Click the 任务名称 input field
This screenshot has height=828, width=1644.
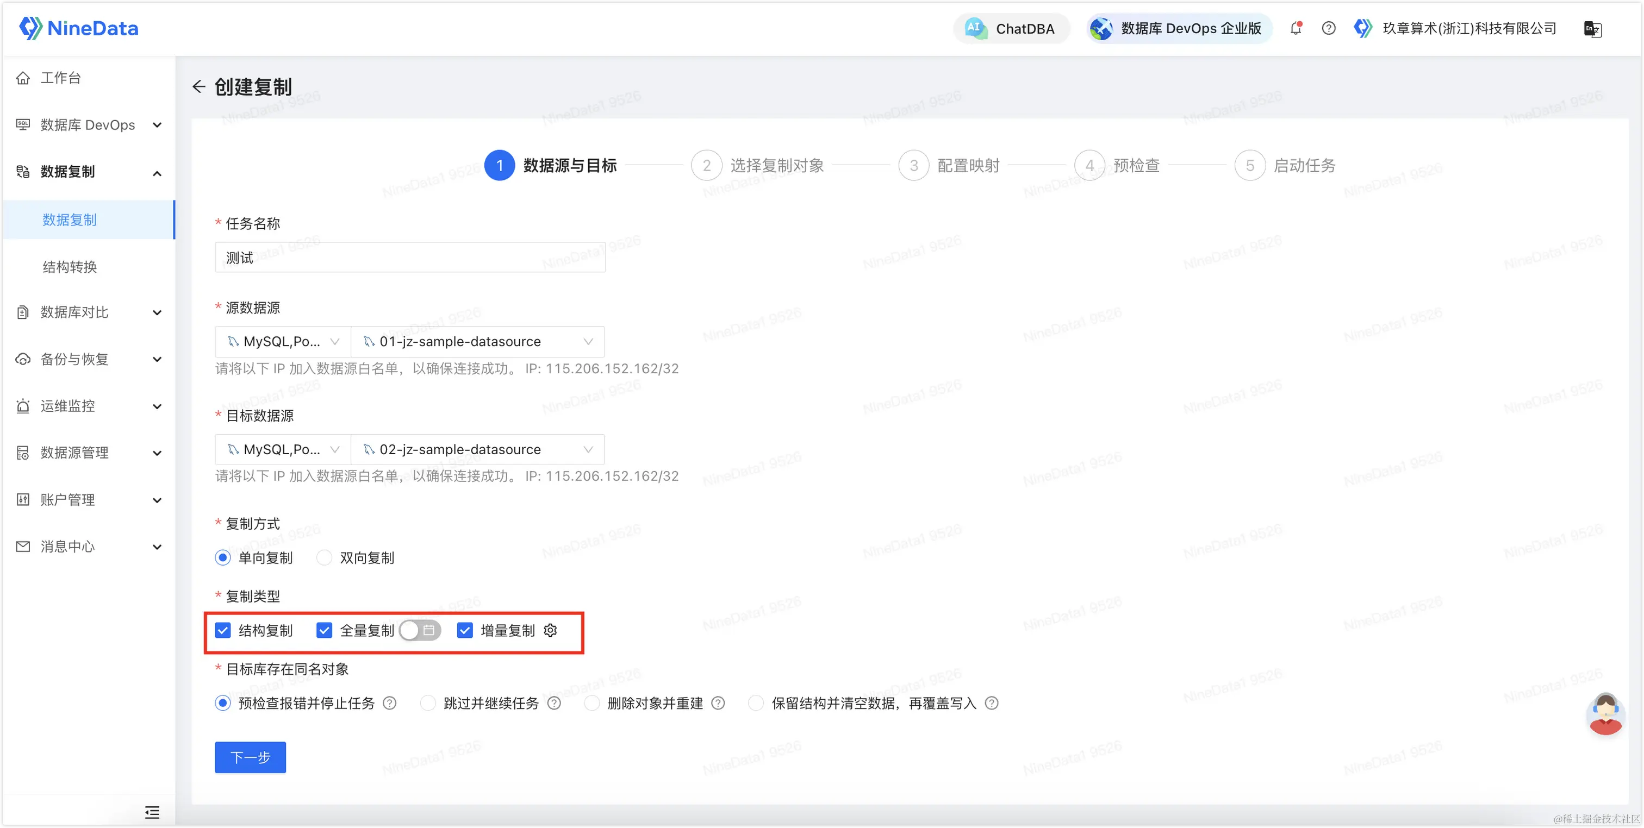pos(410,258)
